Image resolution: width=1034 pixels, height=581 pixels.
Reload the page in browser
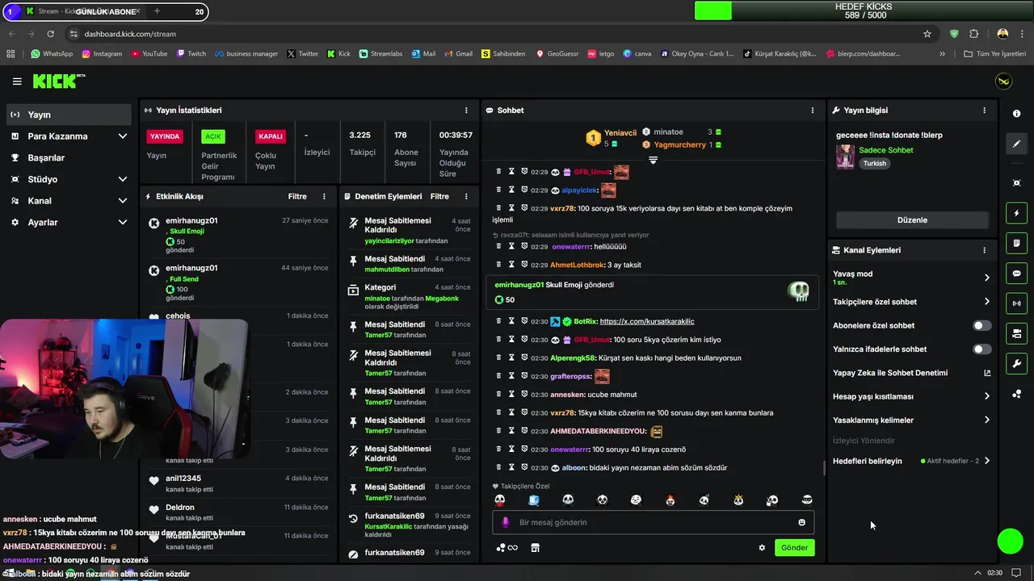[x=51, y=34]
